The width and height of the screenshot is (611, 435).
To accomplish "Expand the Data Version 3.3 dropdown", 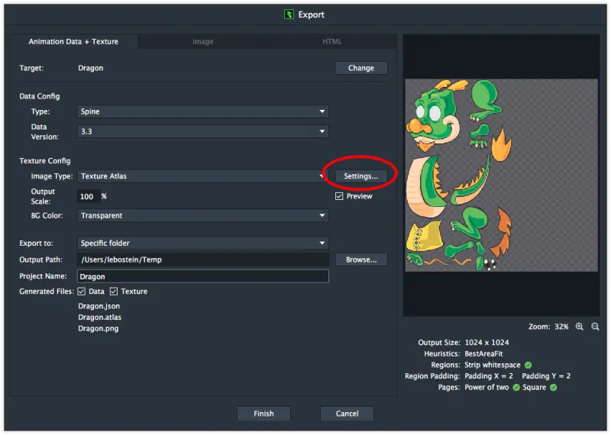I will [x=203, y=131].
